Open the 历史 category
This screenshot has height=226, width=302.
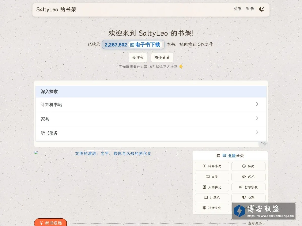(x=248, y=166)
